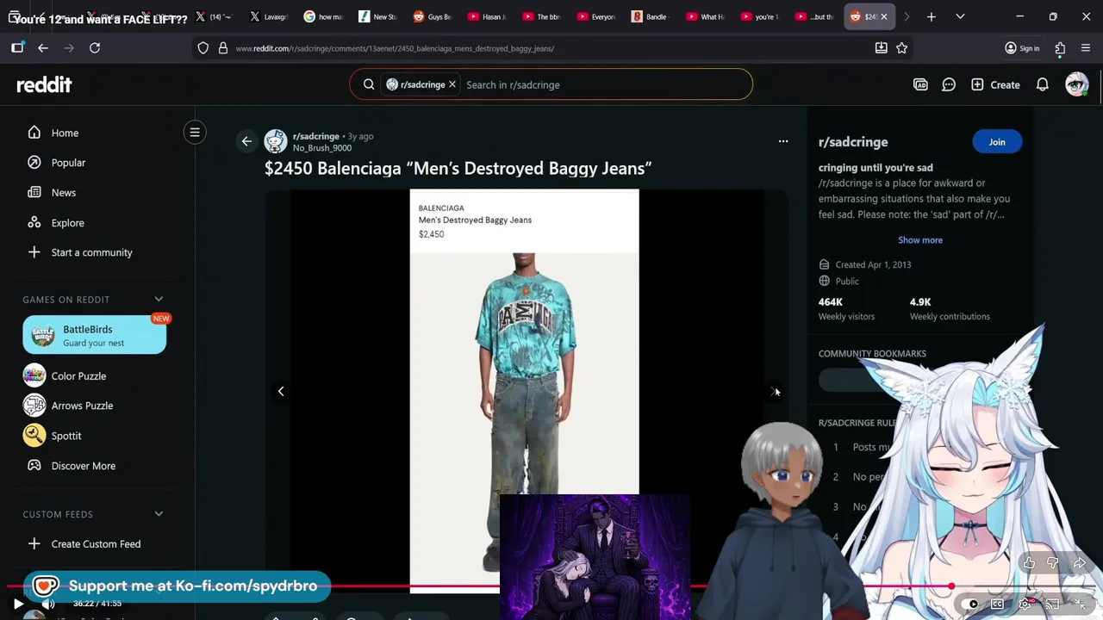This screenshot has height=620, width=1103.
Task: Share the video with the arrow icon
Action: pos(1079,563)
